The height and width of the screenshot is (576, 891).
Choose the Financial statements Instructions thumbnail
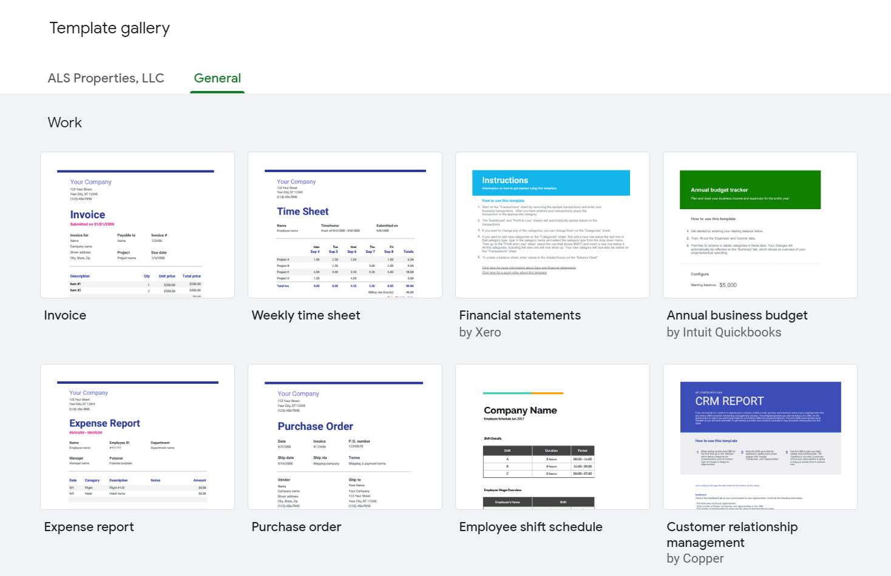(552, 225)
